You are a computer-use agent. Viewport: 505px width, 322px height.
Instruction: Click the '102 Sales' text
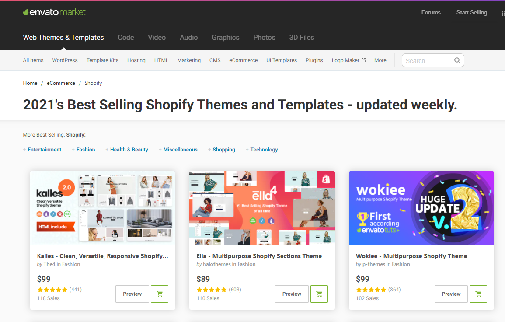click(367, 298)
